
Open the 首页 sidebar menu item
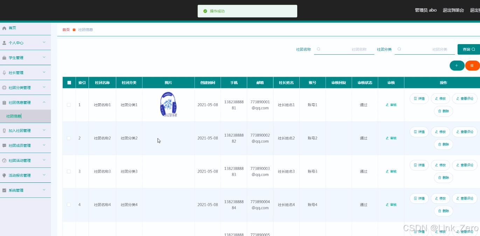click(x=25, y=28)
